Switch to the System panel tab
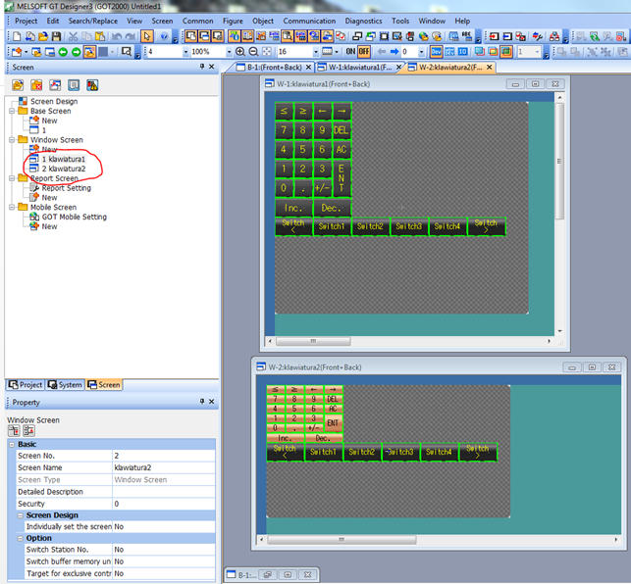This screenshot has width=631, height=584. click(67, 385)
